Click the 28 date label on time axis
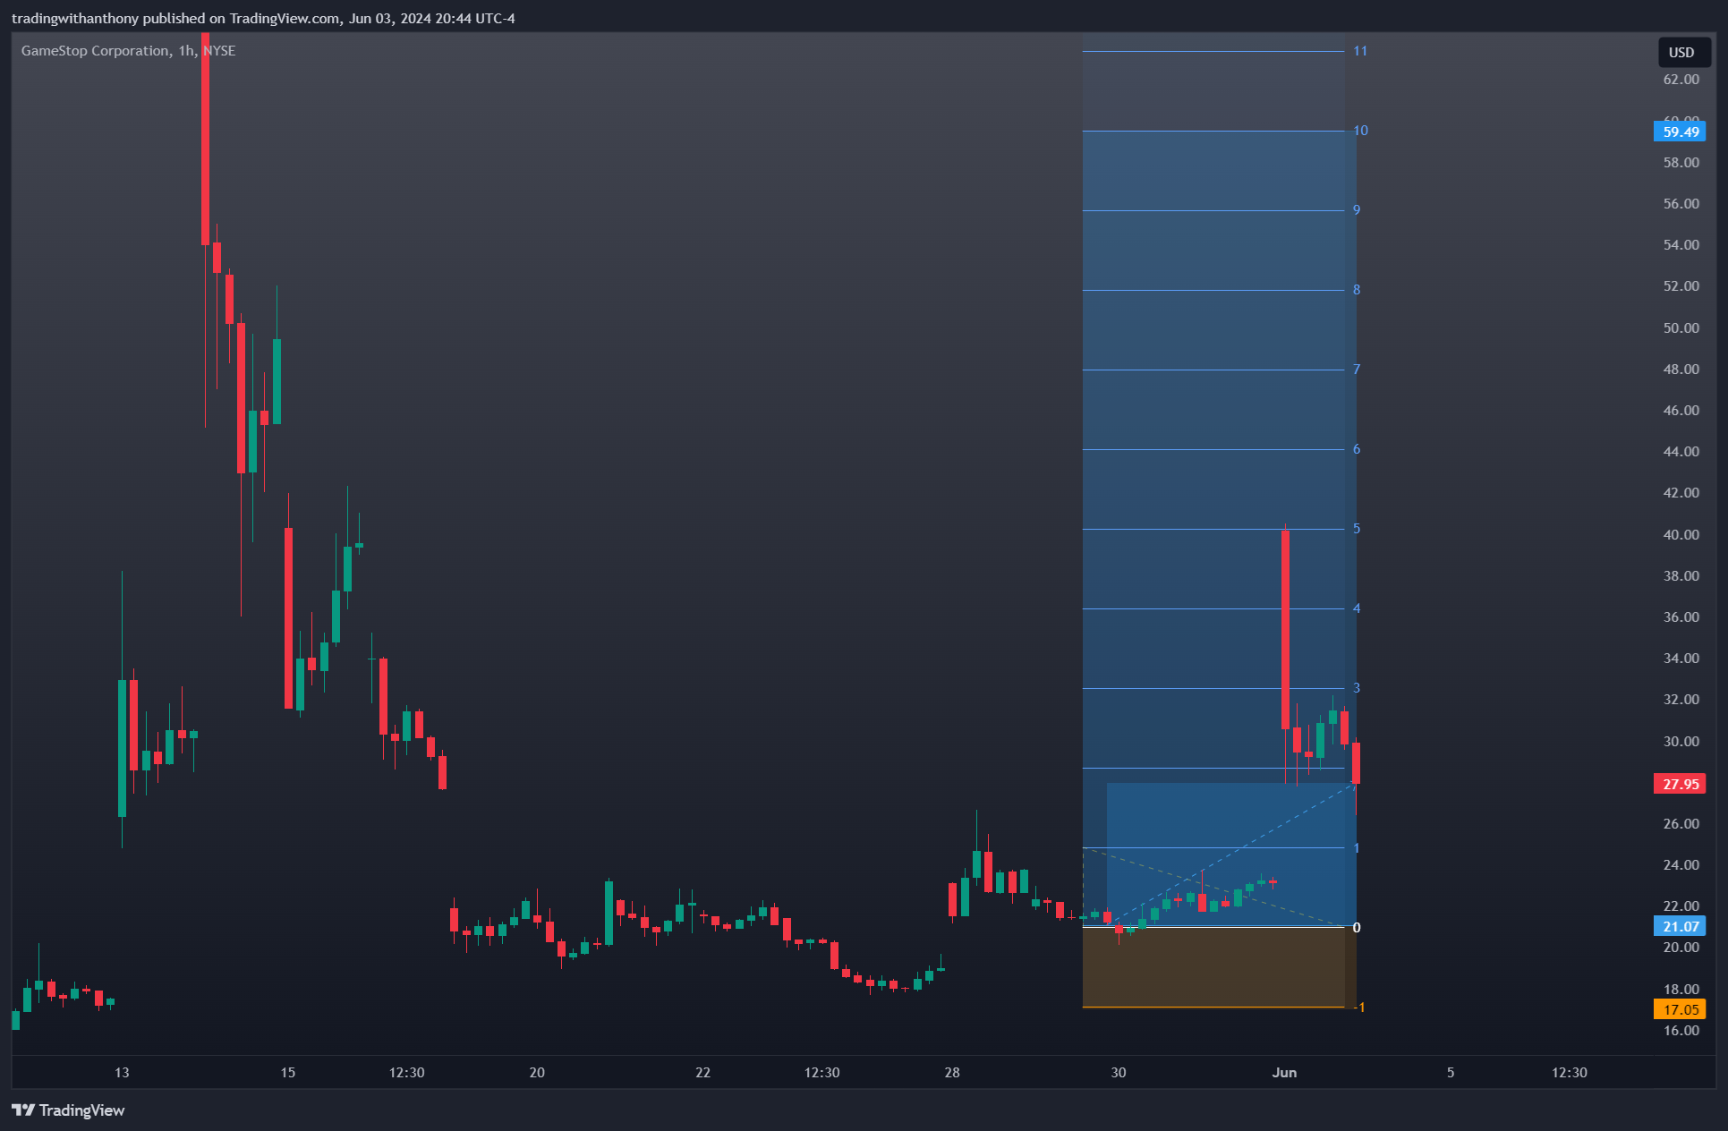Image resolution: width=1728 pixels, height=1131 pixels. pyautogui.click(x=952, y=1072)
